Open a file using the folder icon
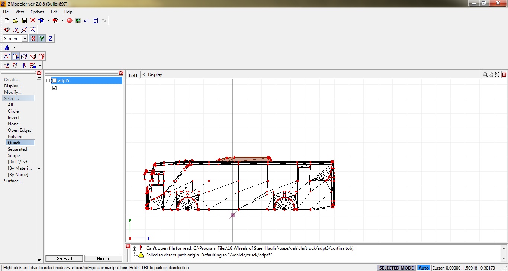This screenshot has height=271, width=508. click(x=15, y=20)
